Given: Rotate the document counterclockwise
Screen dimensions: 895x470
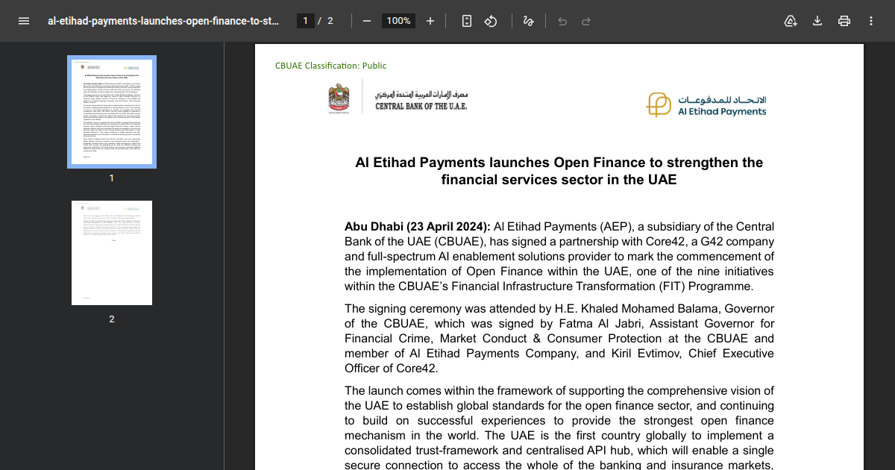Looking at the screenshot, I should (491, 20).
